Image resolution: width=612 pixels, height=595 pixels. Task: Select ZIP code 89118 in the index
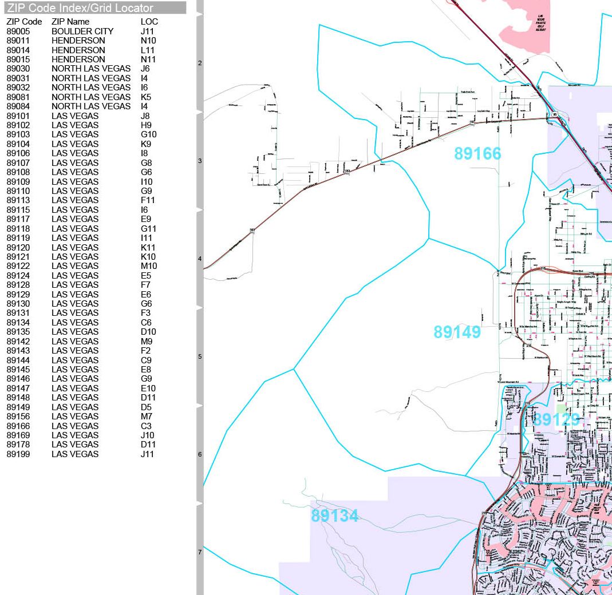click(x=18, y=229)
